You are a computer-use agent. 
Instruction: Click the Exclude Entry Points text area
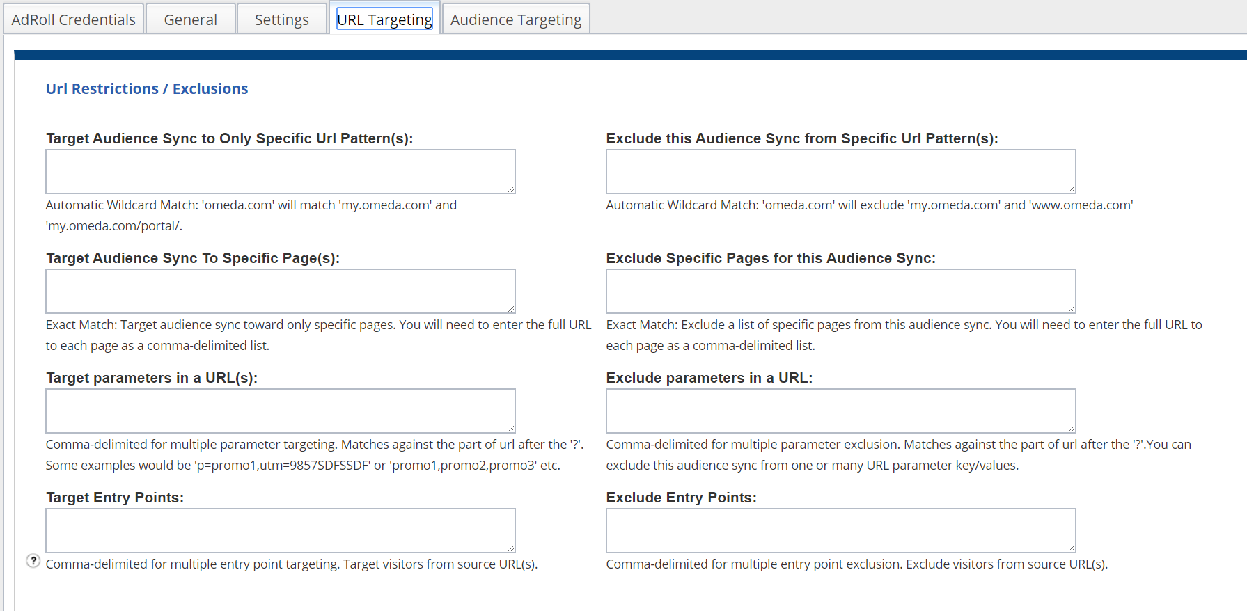pyautogui.click(x=841, y=530)
